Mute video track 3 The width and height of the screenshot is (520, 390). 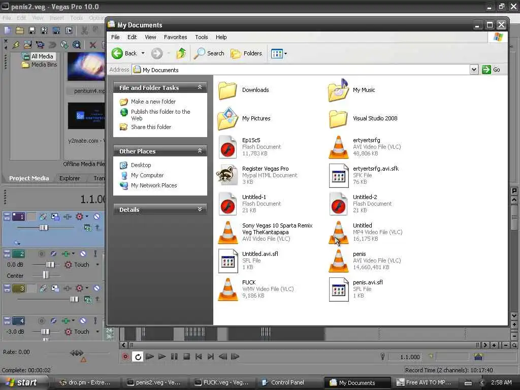pyautogui.click(x=96, y=288)
